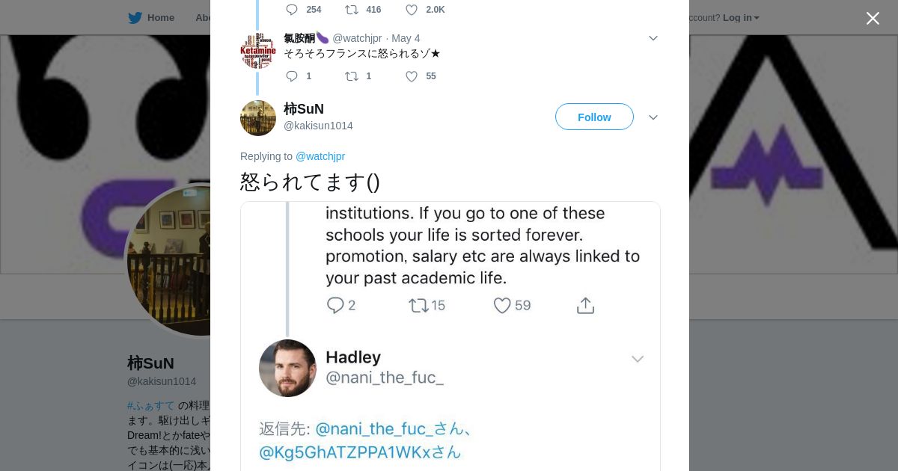Follow 柿SuN from the tweet
The image size is (898, 471).
click(594, 117)
